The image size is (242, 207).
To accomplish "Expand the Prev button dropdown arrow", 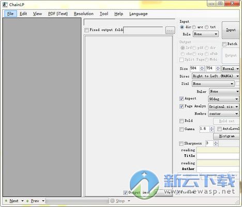I will 43,201.
